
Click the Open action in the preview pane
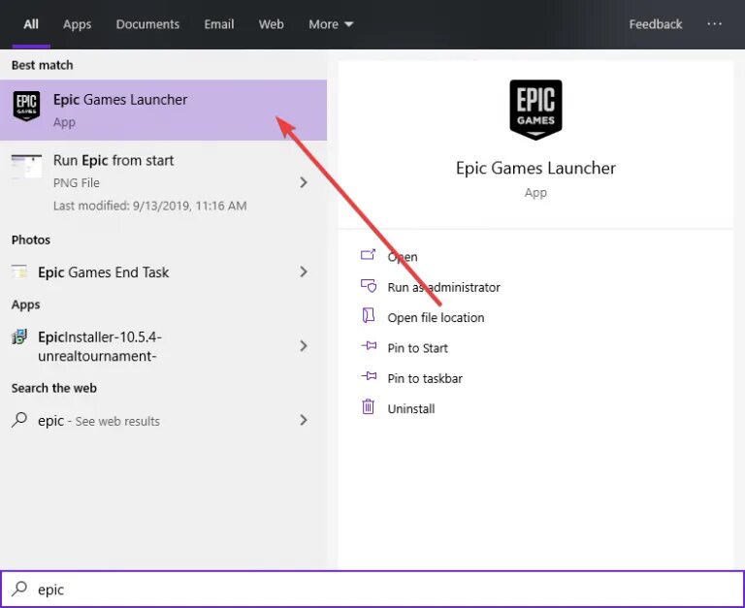(x=403, y=257)
